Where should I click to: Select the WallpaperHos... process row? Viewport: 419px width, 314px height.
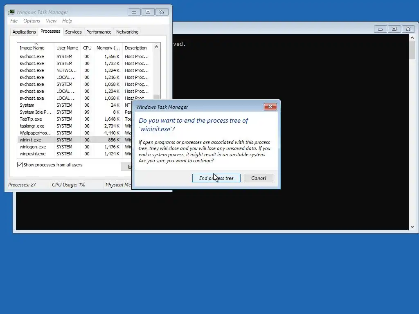click(75, 133)
